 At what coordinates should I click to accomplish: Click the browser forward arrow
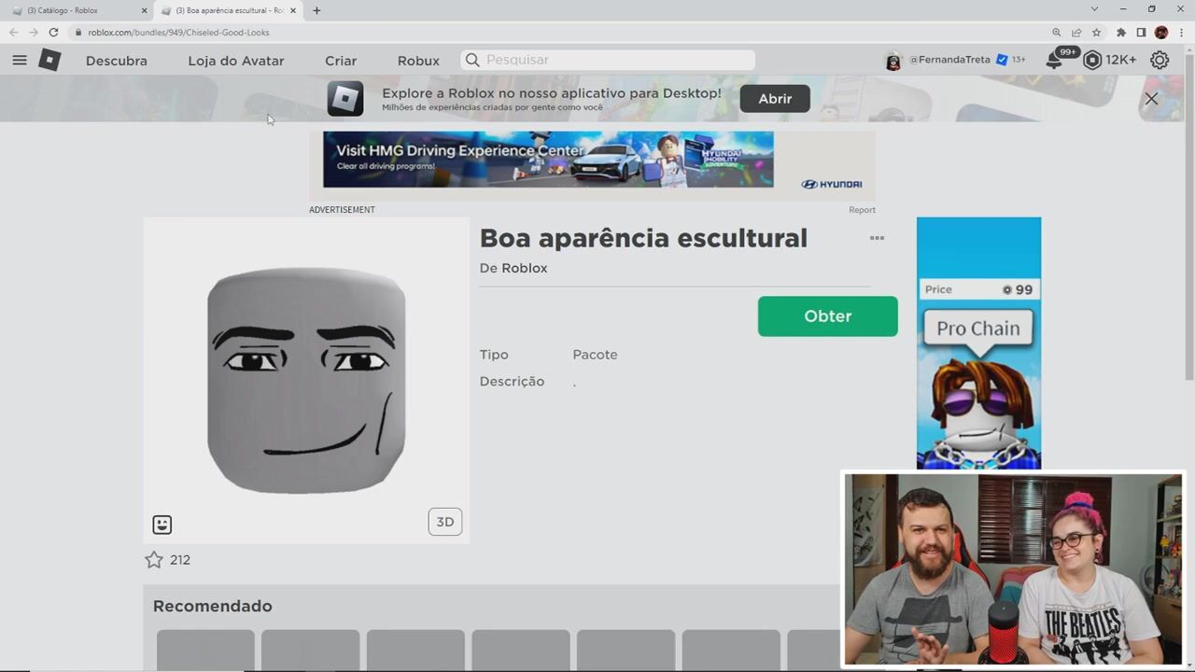pos(33,32)
